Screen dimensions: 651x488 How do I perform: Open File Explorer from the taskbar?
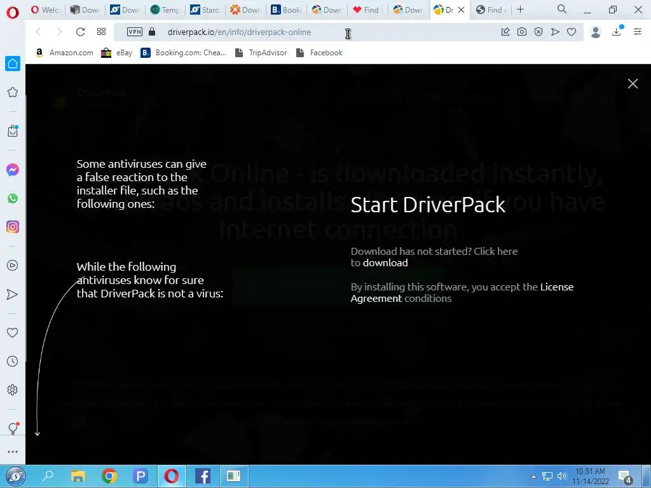point(78,476)
